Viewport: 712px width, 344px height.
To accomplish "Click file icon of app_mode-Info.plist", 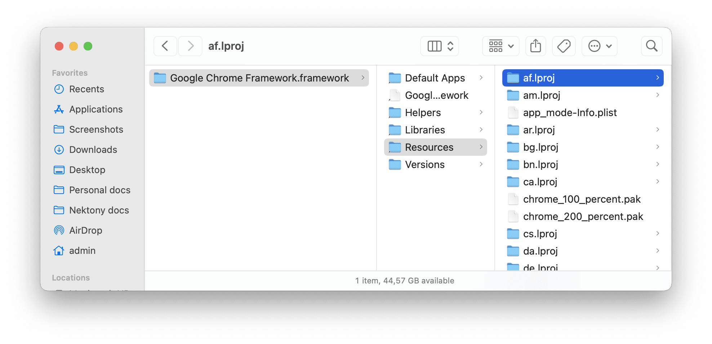I will pyautogui.click(x=513, y=113).
